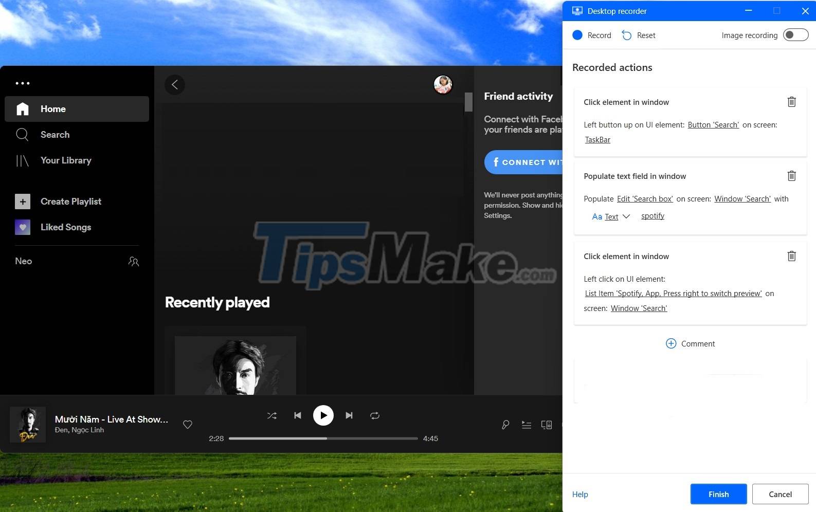Delete Populate text field action
Image resolution: width=816 pixels, height=512 pixels.
coord(792,176)
